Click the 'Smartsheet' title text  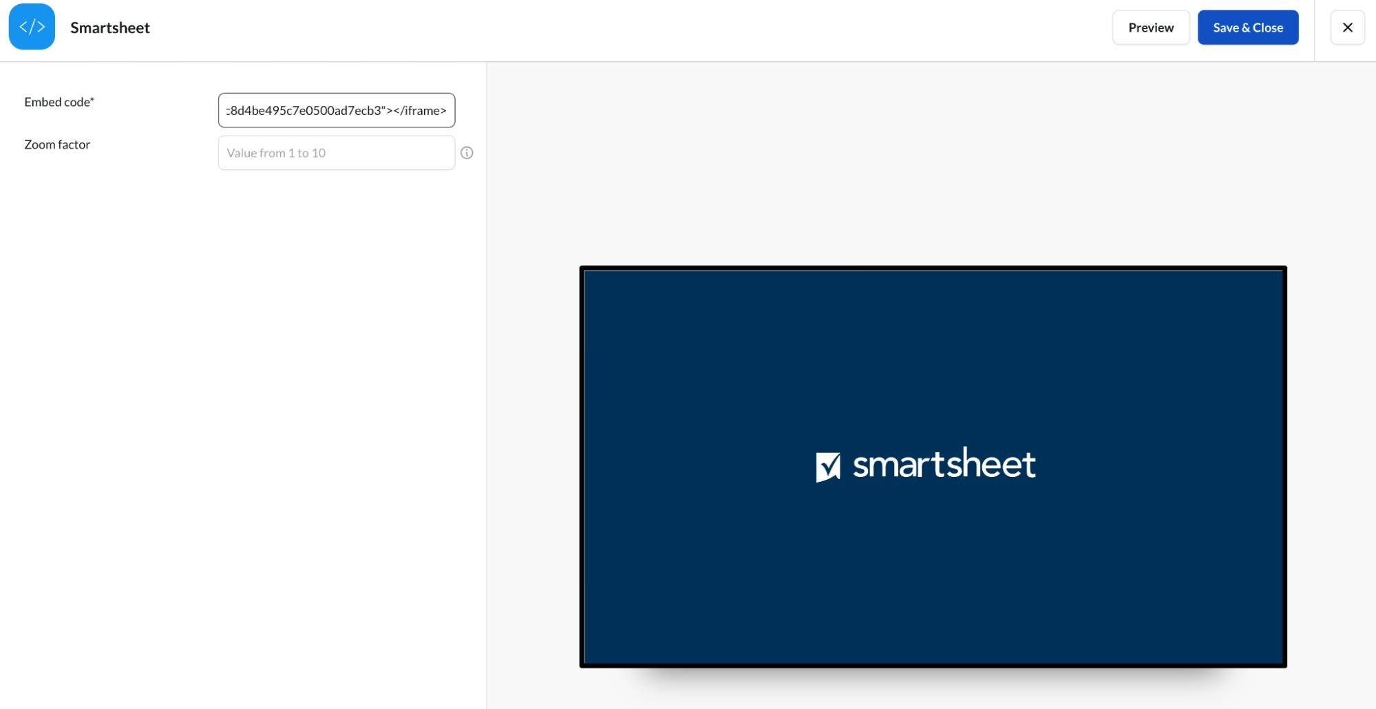pyautogui.click(x=110, y=28)
